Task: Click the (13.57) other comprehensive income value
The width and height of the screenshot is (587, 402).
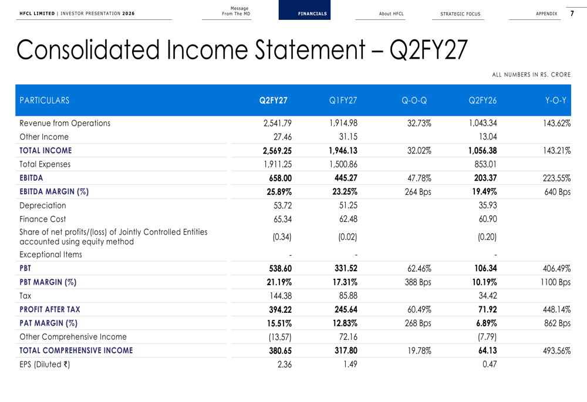Action: [280, 337]
